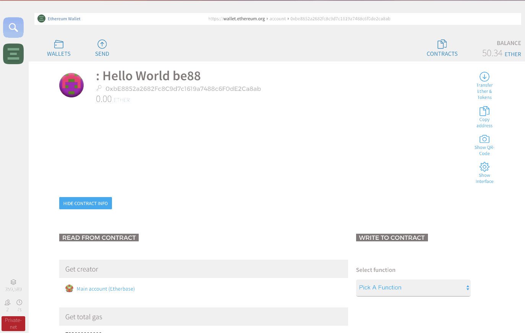The width and height of the screenshot is (525, 333).
Task: Show the contract Interface
Action: [484, 173]
